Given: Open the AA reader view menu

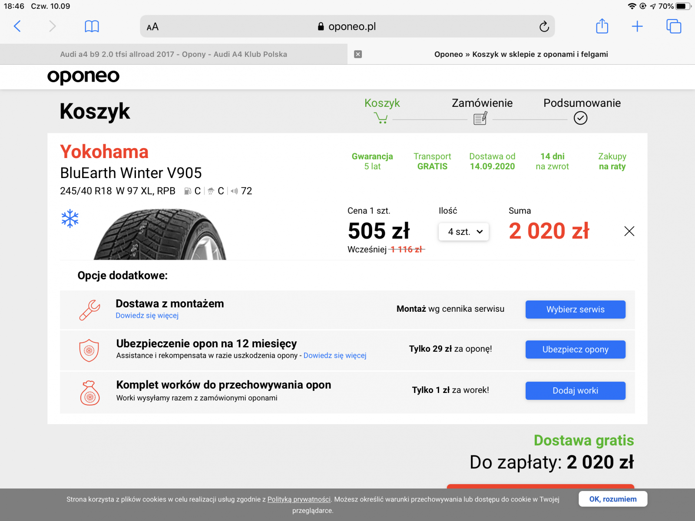Looking at the screenshot, I should tap(152, 27).
